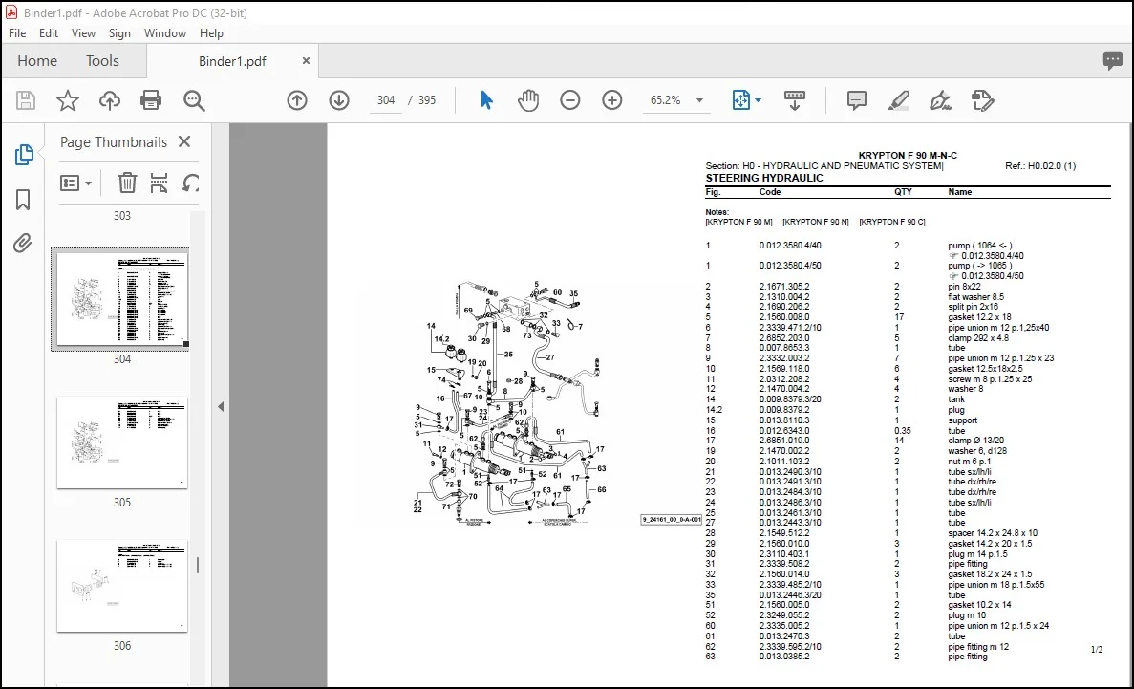
Task: Switch to the Tools tab
Action: (102, 61)
